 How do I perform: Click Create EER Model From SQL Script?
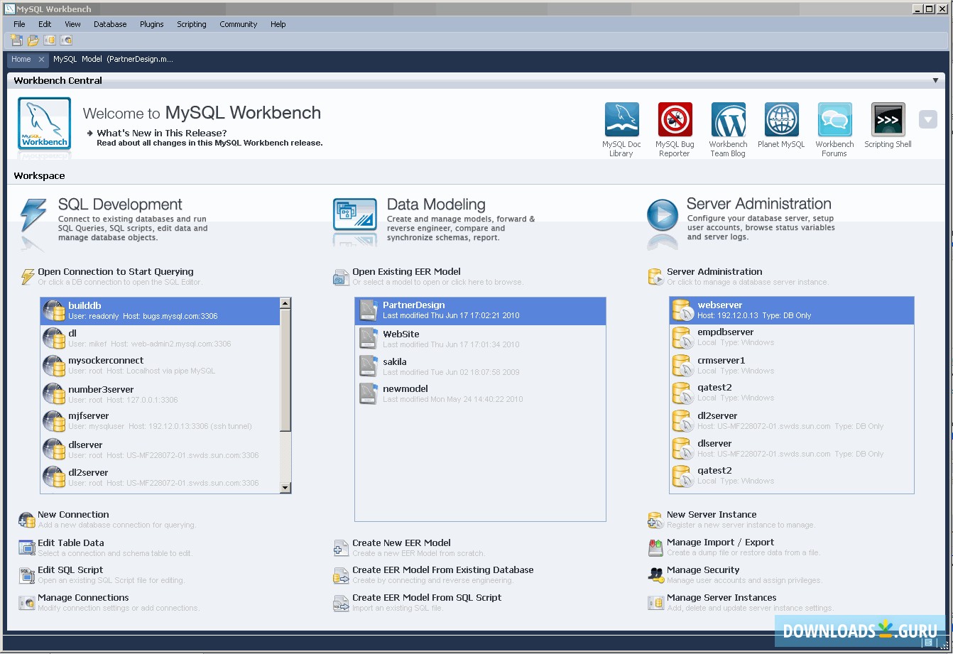[x=427, y=597]
